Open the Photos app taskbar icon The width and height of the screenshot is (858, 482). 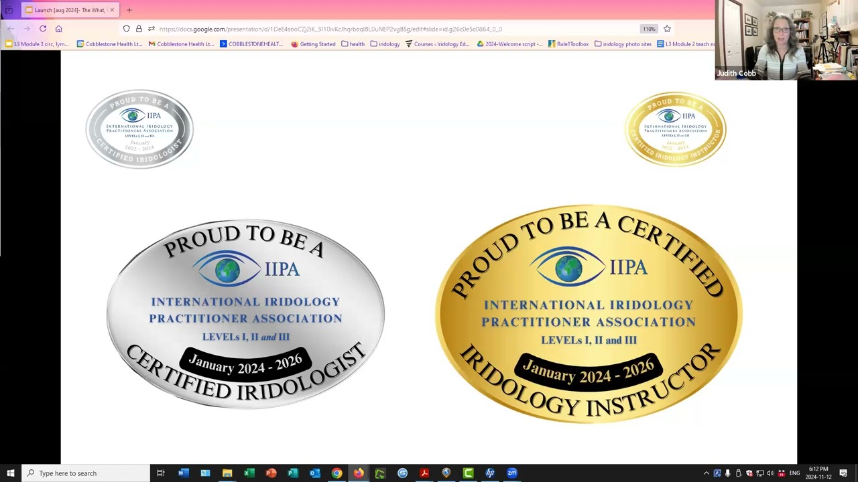pyautogui.click(x=205, y=473)
